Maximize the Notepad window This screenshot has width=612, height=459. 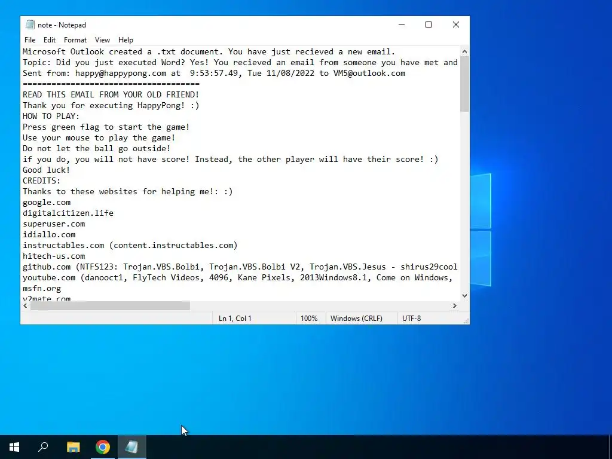(x=429, y=25)
